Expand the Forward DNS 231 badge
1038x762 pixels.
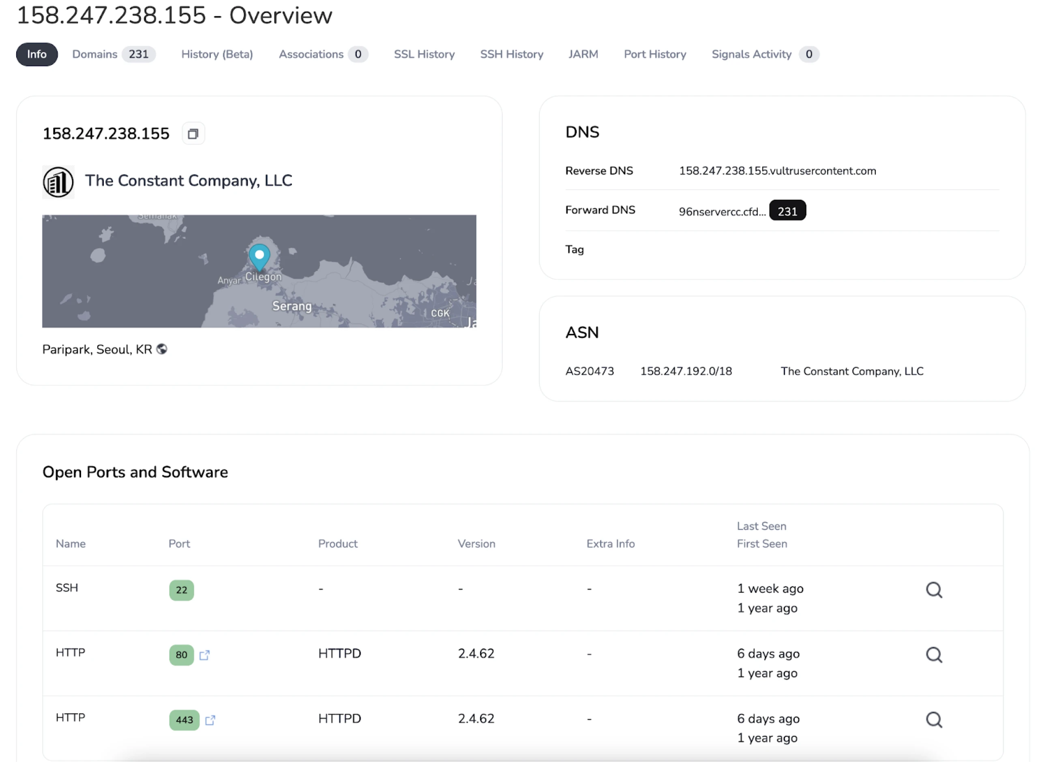click(x=787, y=211)
